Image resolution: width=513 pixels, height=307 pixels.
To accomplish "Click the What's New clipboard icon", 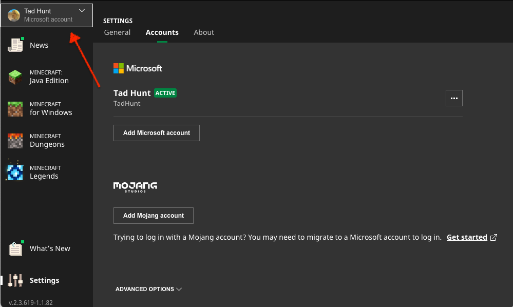I will pyautogui.click(x=16, y=248).
